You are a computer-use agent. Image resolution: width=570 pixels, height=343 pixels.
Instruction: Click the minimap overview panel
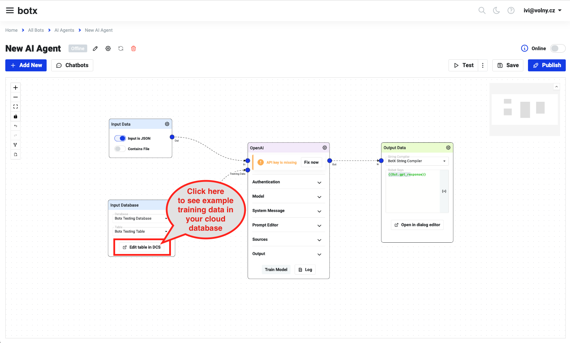[524, 109]
